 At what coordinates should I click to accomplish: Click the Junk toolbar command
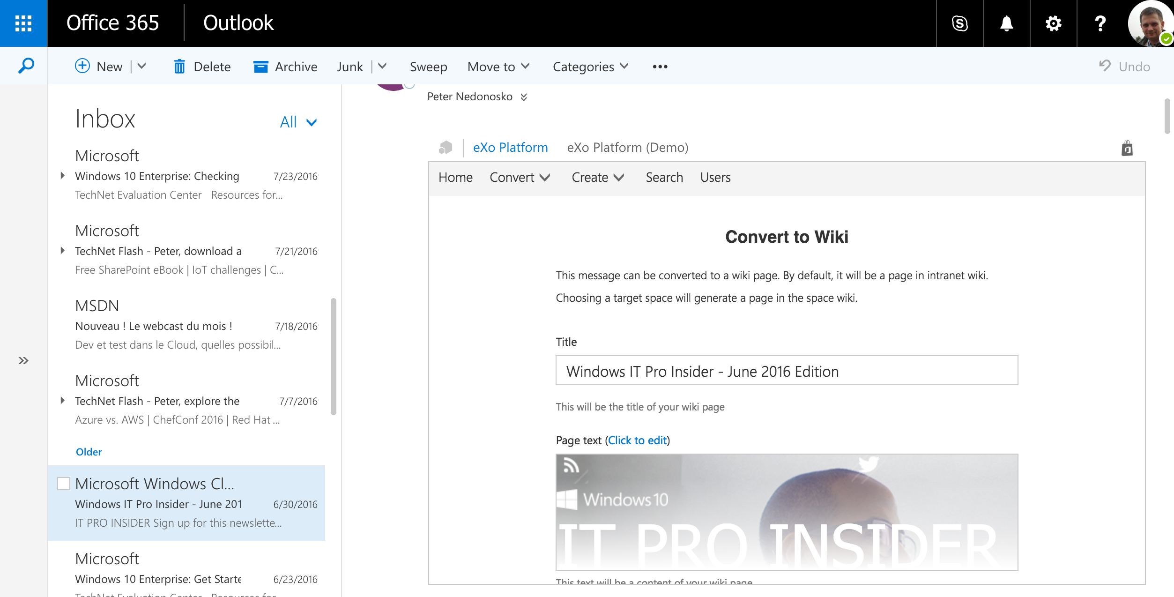[350, 67]
